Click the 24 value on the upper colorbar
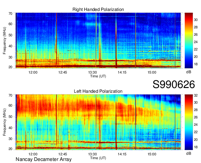201x163 pixels. [196, 42]
